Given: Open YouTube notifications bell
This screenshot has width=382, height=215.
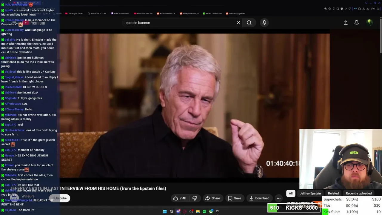Looking at the screenshot, I should click(x=356, y=23).
